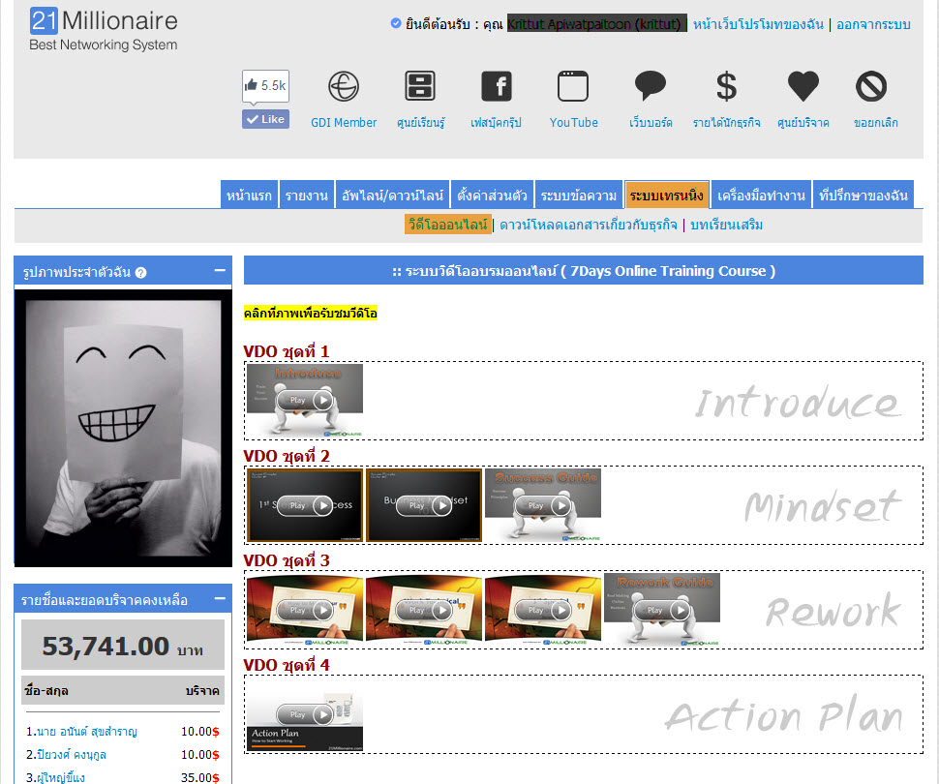Open the dollar sign business income icon
This screenshot has width=939, height=784.
[x=726, y=86]
